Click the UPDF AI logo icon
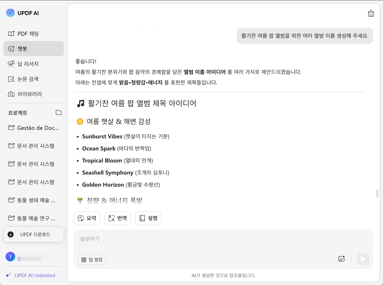 click(10, 13)
